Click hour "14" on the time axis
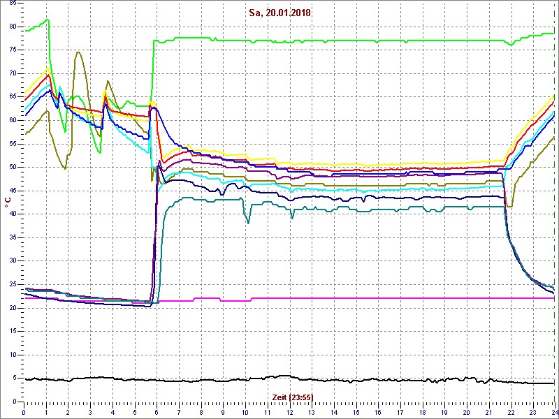This screenshot has height=419, width=559. point(334,412)
